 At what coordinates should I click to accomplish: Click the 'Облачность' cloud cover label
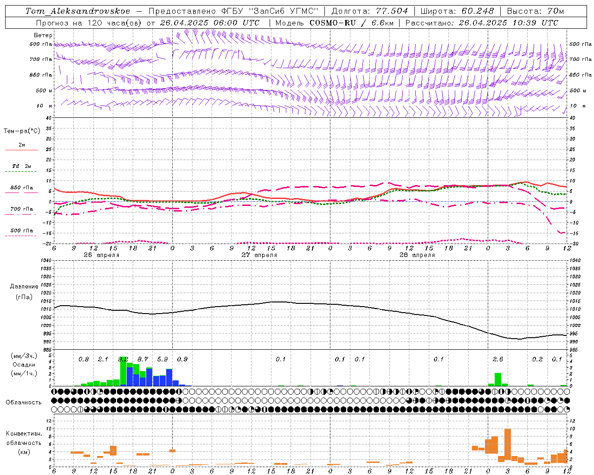tap(23, 403)
